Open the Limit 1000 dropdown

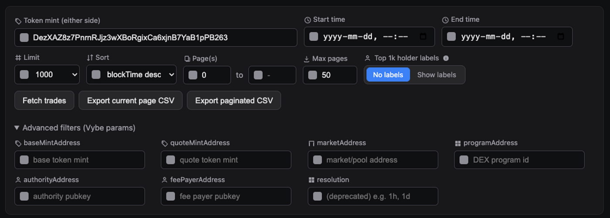(47, 74)
